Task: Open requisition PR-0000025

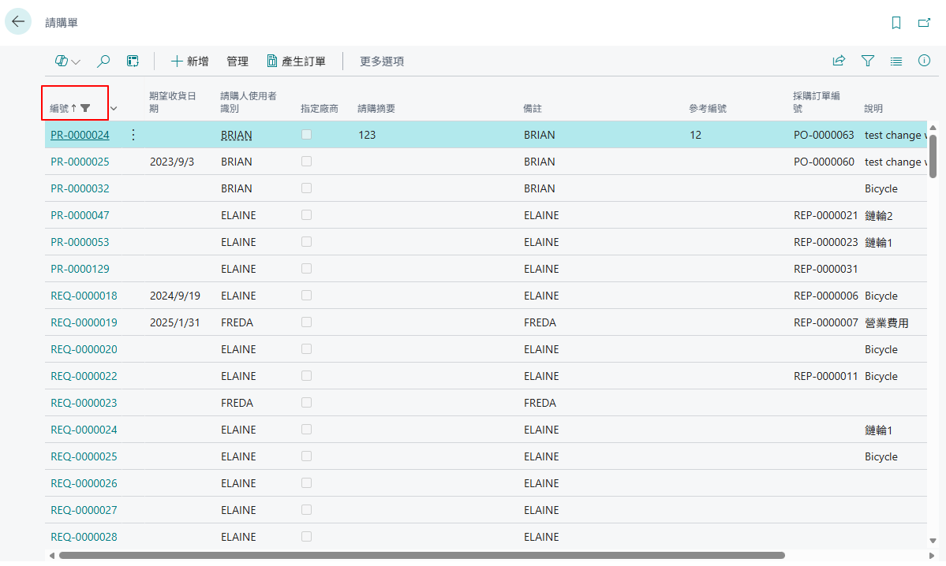Action: [x=80, y=162]
